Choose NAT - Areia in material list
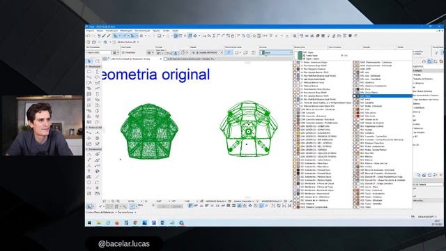The height and width of the screenshot is (251, 446). click(365, 99)
